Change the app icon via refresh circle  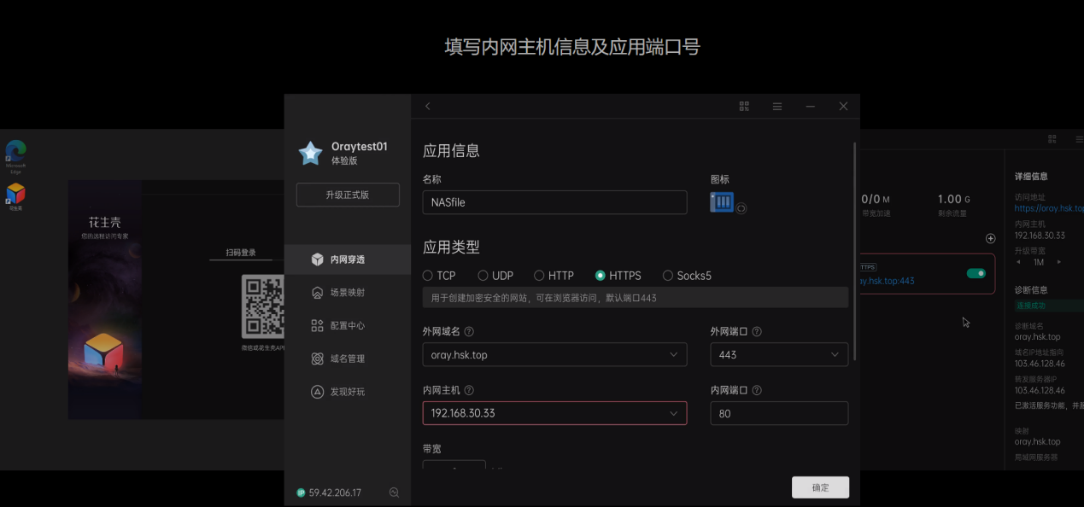[x=741, y=208]
